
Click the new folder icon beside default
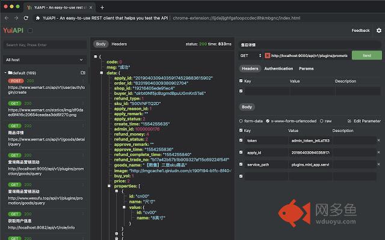pyautogui.click(x=83, y=73)
